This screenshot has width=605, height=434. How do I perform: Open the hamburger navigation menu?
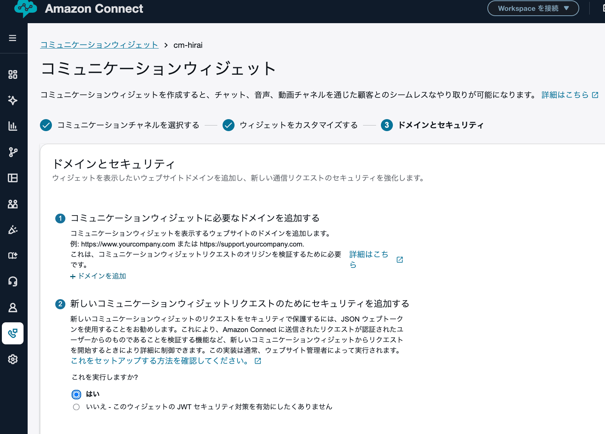tap(13, 38)
